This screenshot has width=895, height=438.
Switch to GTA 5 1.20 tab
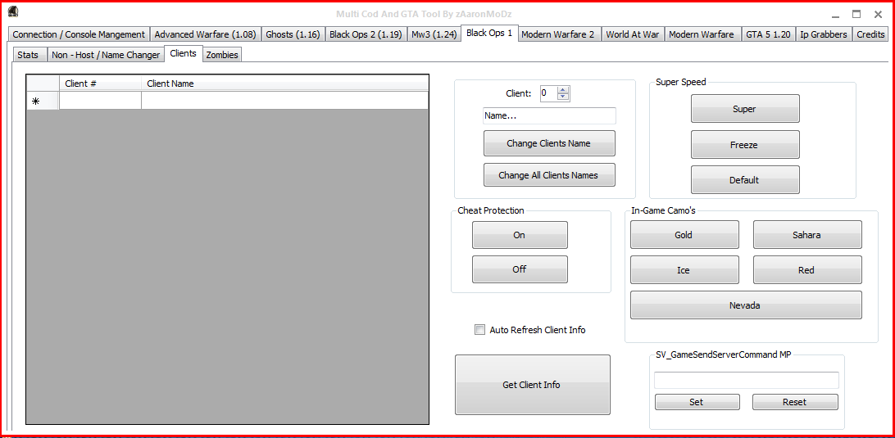[x=768, y=34]
